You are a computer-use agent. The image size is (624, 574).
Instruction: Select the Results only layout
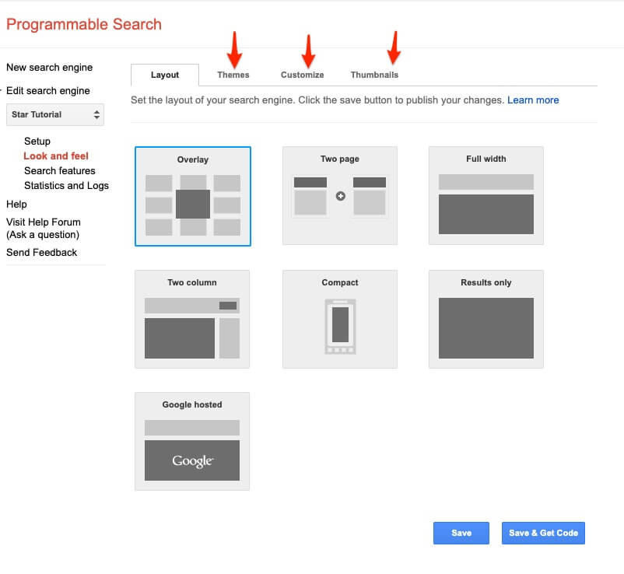click(x=486, y=319)
